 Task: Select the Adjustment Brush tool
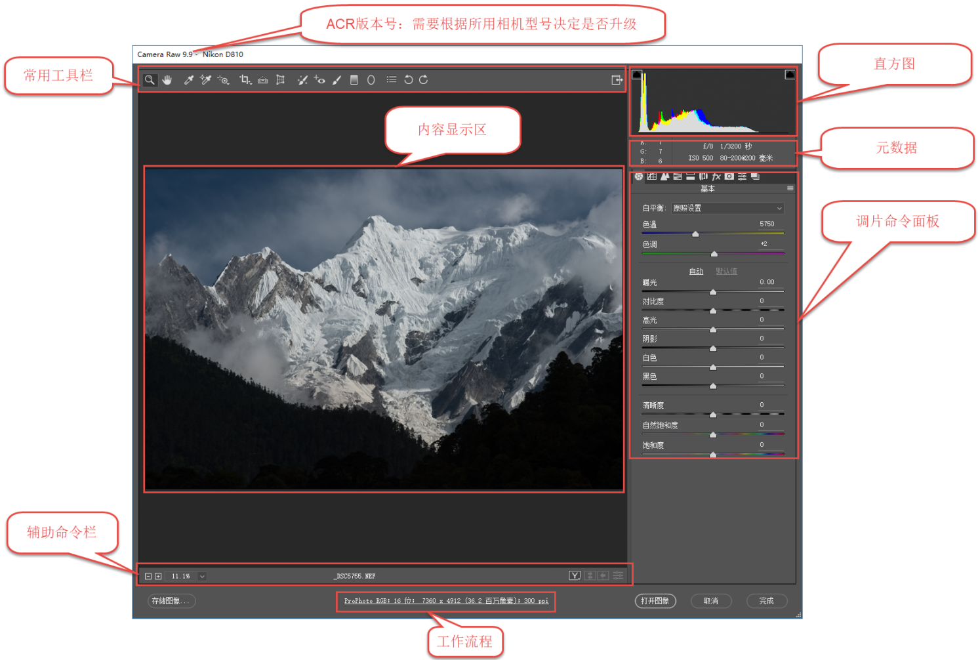pos(337,80)
